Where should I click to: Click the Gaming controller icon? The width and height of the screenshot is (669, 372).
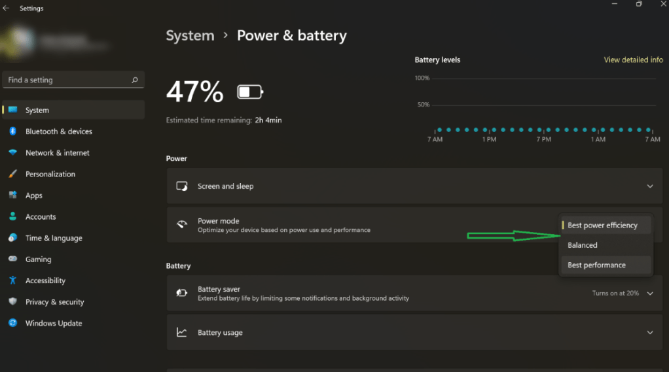(x=12, y=260)
